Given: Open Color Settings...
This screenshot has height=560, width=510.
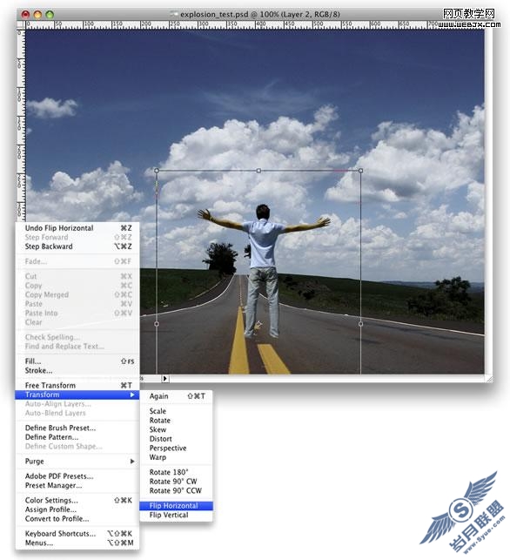Looking at the screenshot, I should pos(77,501).
